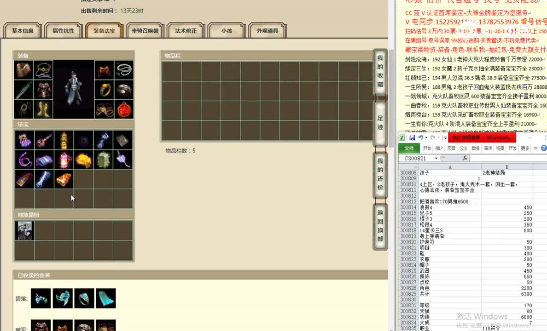Click the 返回顶部 side button
The width and height of the screenshot is (547, 331).
pyautogui.click(x=380, y=226)
